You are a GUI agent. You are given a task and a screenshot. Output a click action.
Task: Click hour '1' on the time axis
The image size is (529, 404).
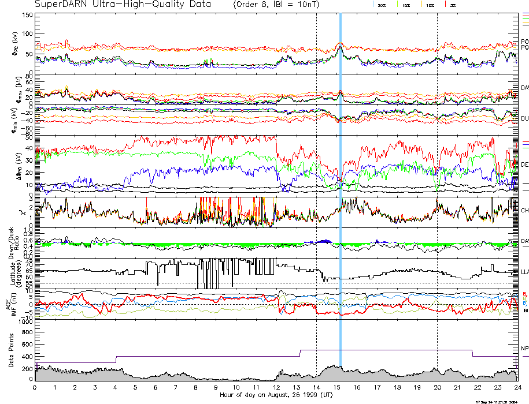click(55, 387)
